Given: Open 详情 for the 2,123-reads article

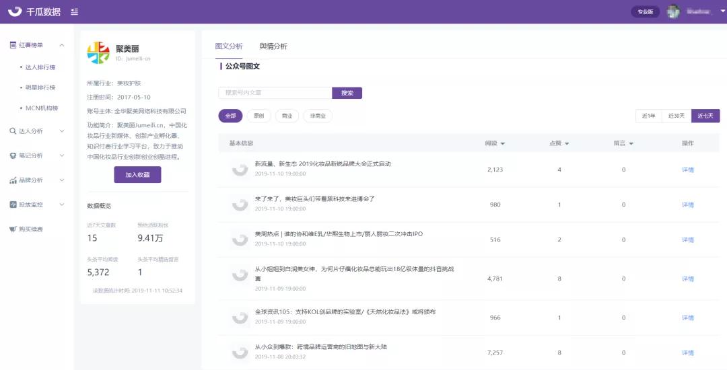Looking at the screenshot, I should (x=687, y=170).
